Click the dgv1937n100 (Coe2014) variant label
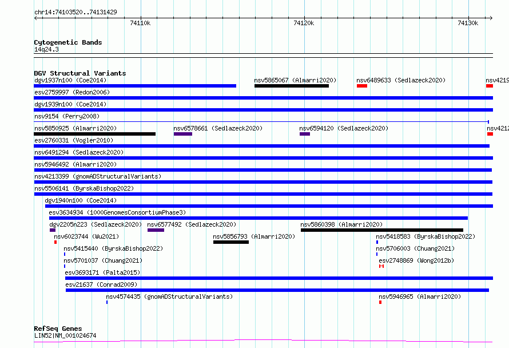Image resolution: width=509 pixels, height=348 pixels. click(x=70, y=80)
